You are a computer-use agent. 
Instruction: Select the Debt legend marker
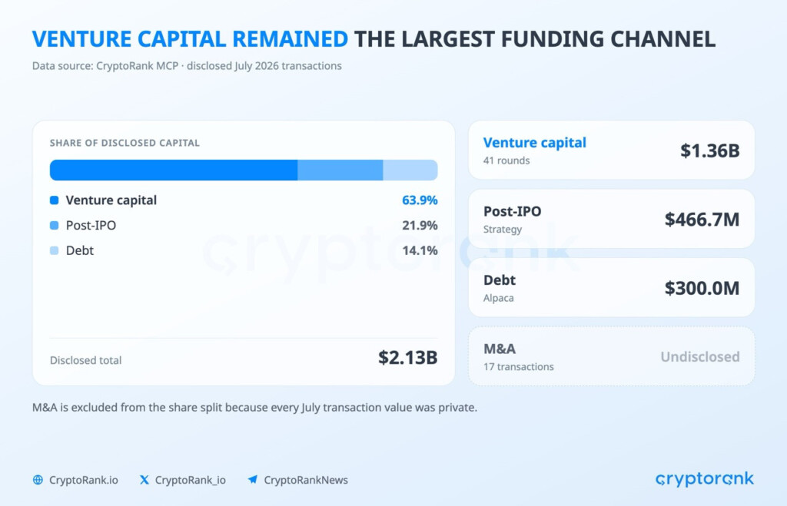tap(55, 250)
